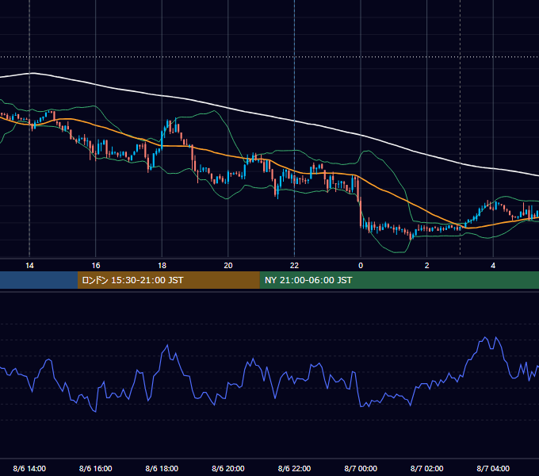The image size is (539, 476).
Task: Click the 4 hour label on price chart axis
Action: point(493,266)
